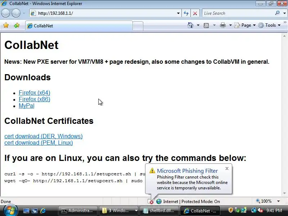Open the MyPal download link
Screen dimensions: 288x216
(26, 105)
